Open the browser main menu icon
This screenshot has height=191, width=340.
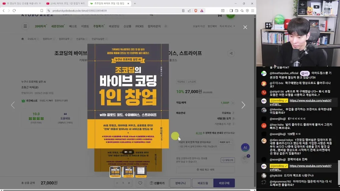click(x=253, y=11)
